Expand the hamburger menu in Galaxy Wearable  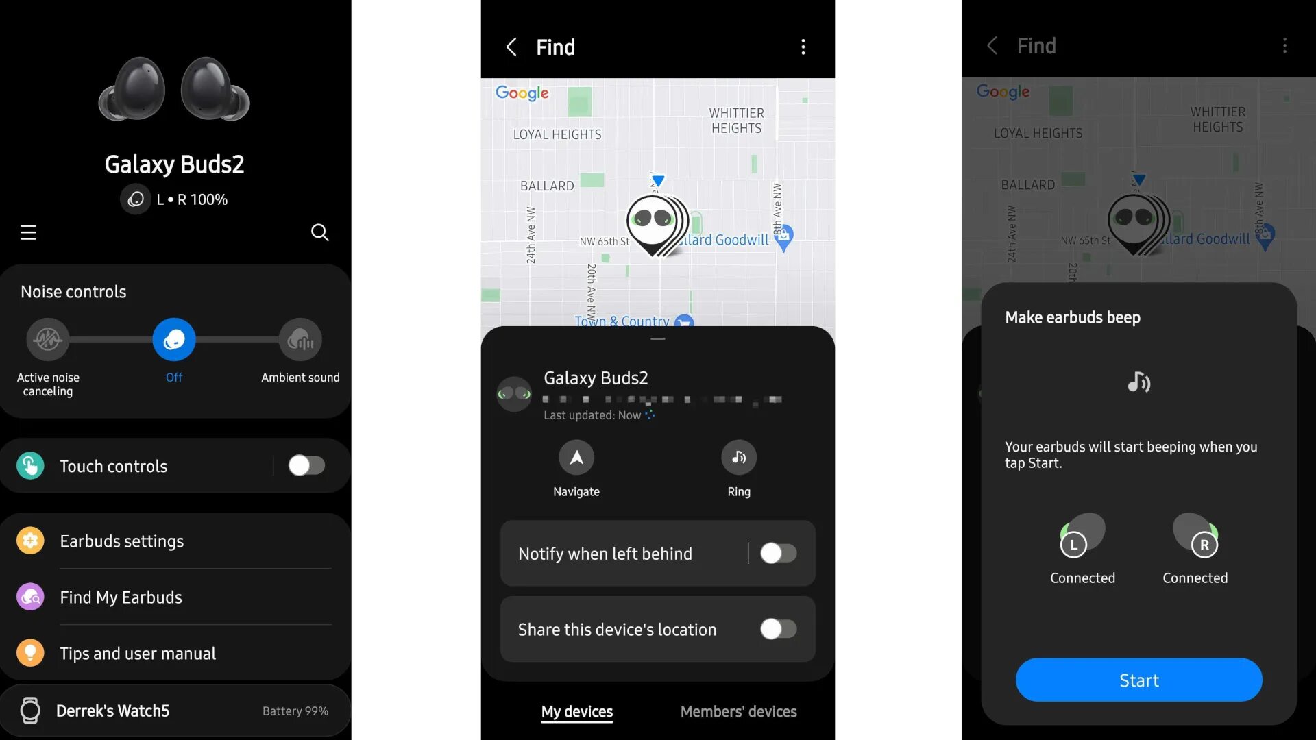tap(27, 233)
